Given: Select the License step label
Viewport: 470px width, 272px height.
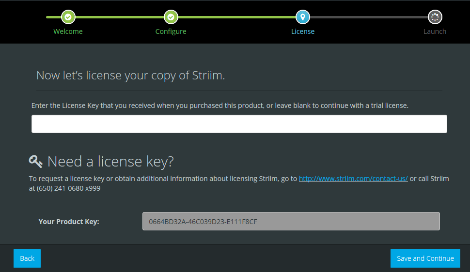Looking at the screenshot, I should point(303,31).
